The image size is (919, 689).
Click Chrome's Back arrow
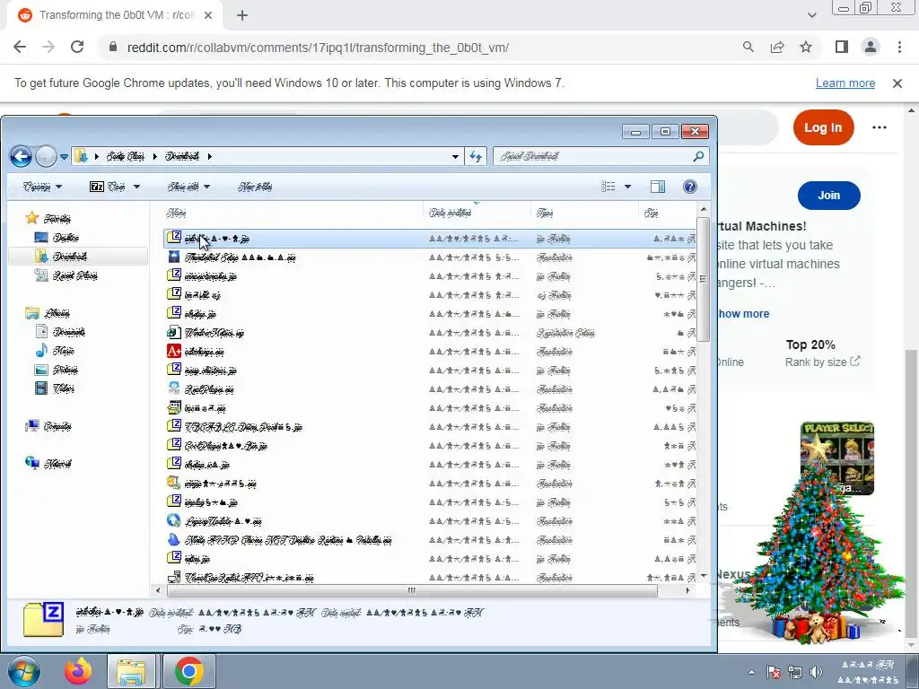coord(20,47)
